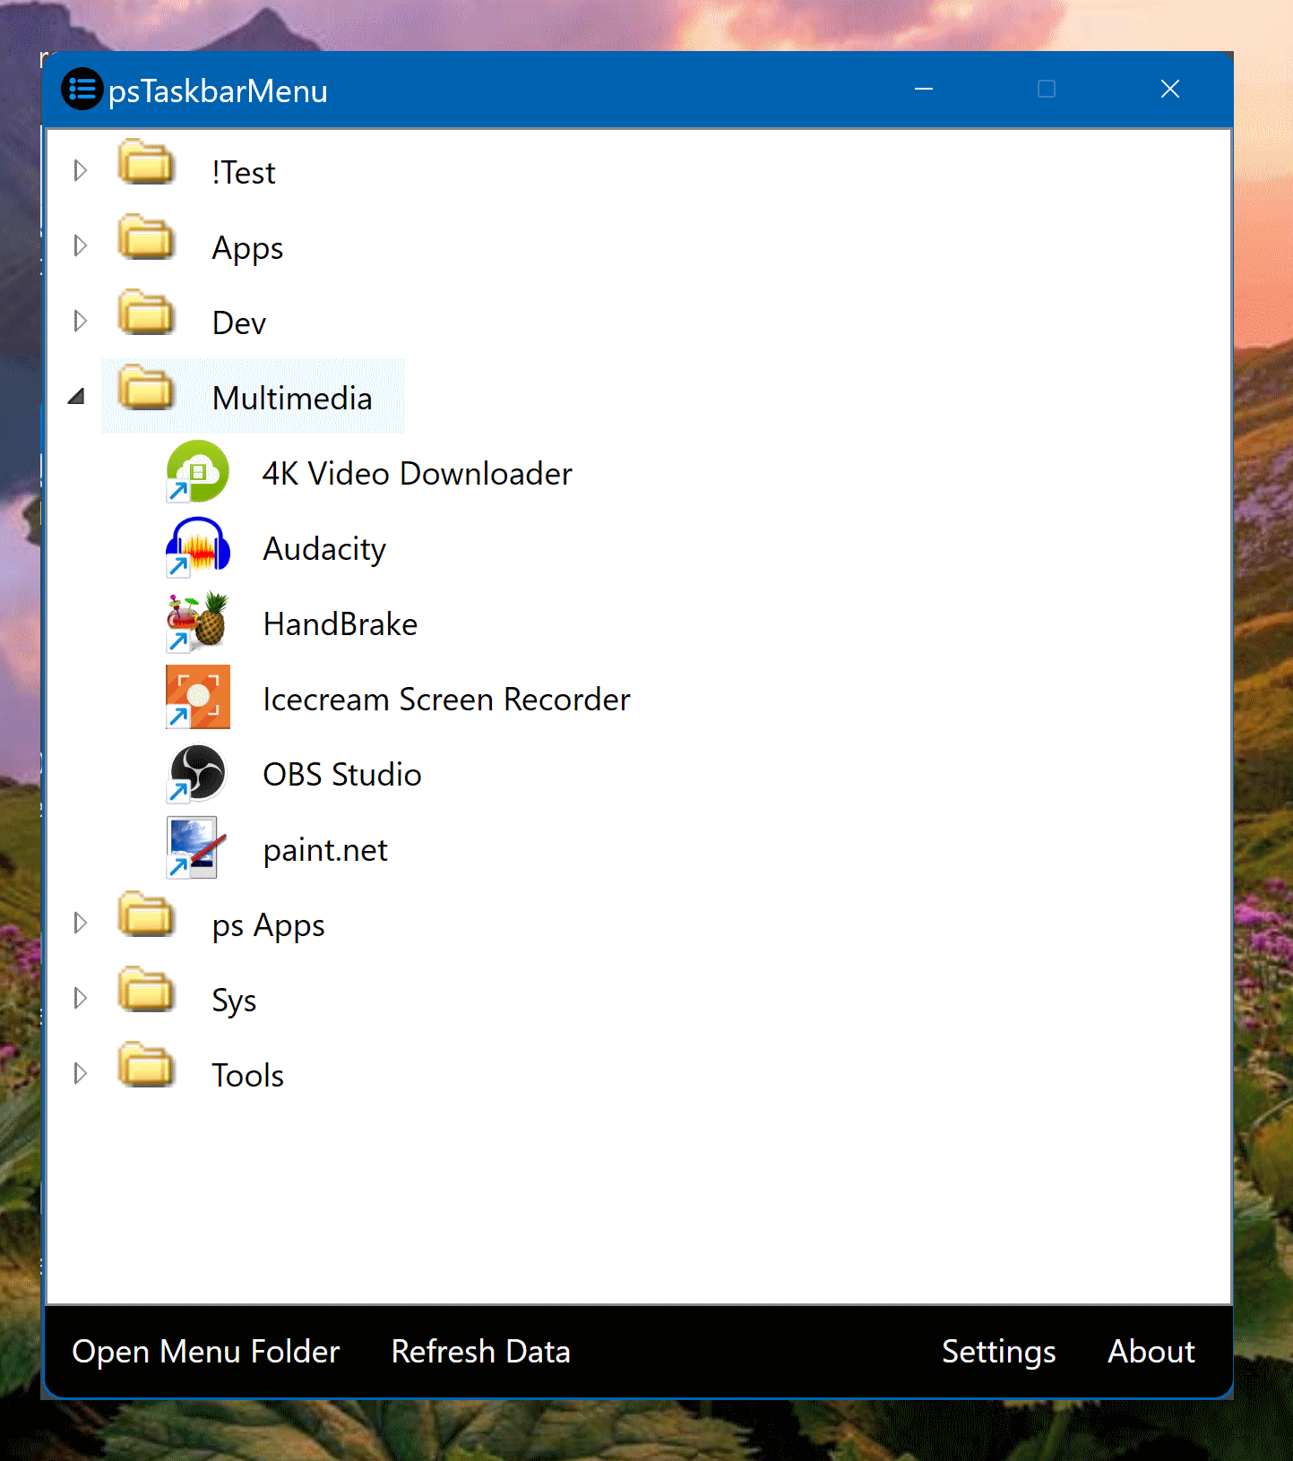This screenshot has height=1461, width=1293.
Task: Expand the ps Apps folder arrow
Action: [80, 923]
